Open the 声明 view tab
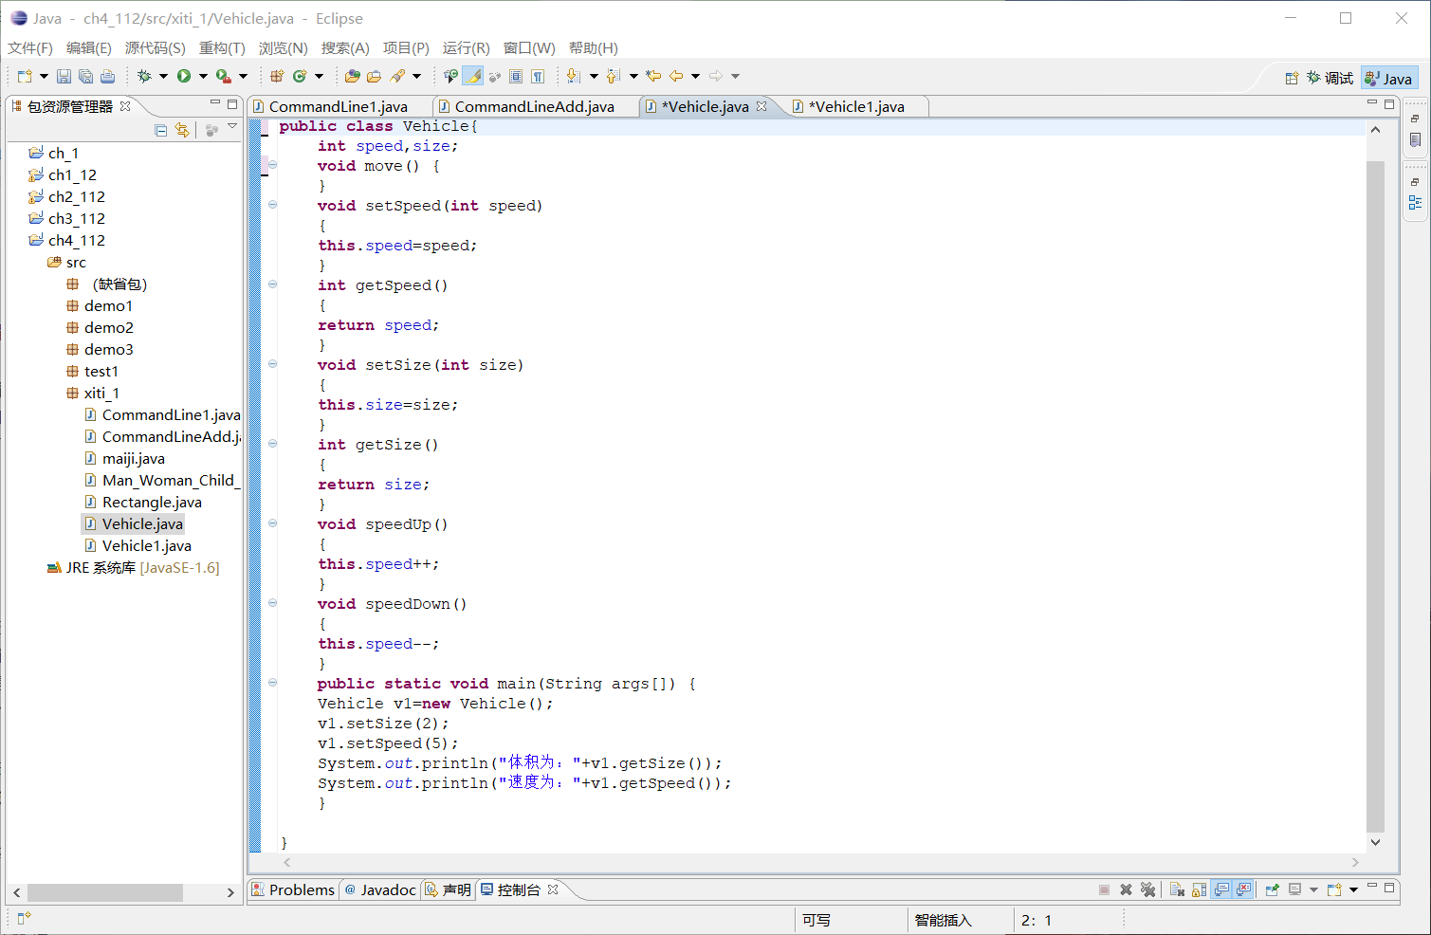Image resolution: width=1431 pixels, height=935 pixels. coord(448,889)
